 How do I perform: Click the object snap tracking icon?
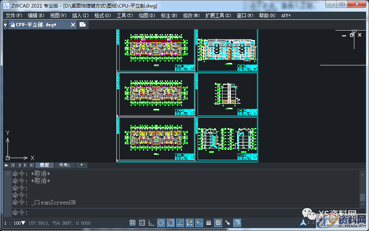[x=180, y=223]
